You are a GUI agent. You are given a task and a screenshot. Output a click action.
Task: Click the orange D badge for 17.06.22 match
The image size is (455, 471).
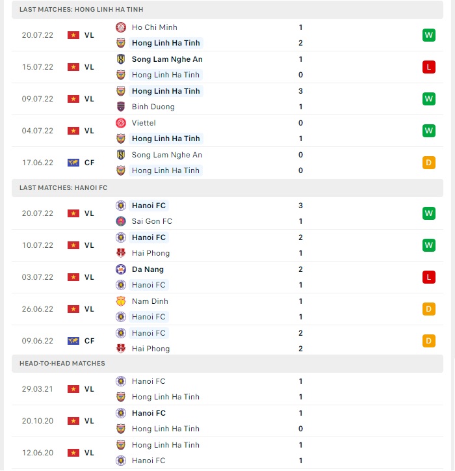(x=428, y=163)
